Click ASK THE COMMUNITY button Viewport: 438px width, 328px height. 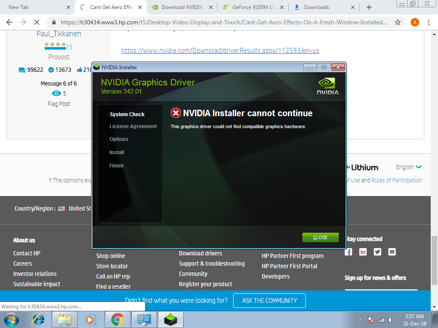[269, 301]
